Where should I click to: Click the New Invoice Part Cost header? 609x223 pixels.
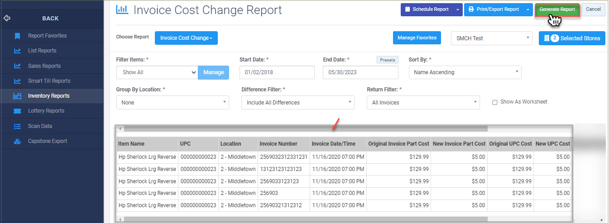point(459,144)
